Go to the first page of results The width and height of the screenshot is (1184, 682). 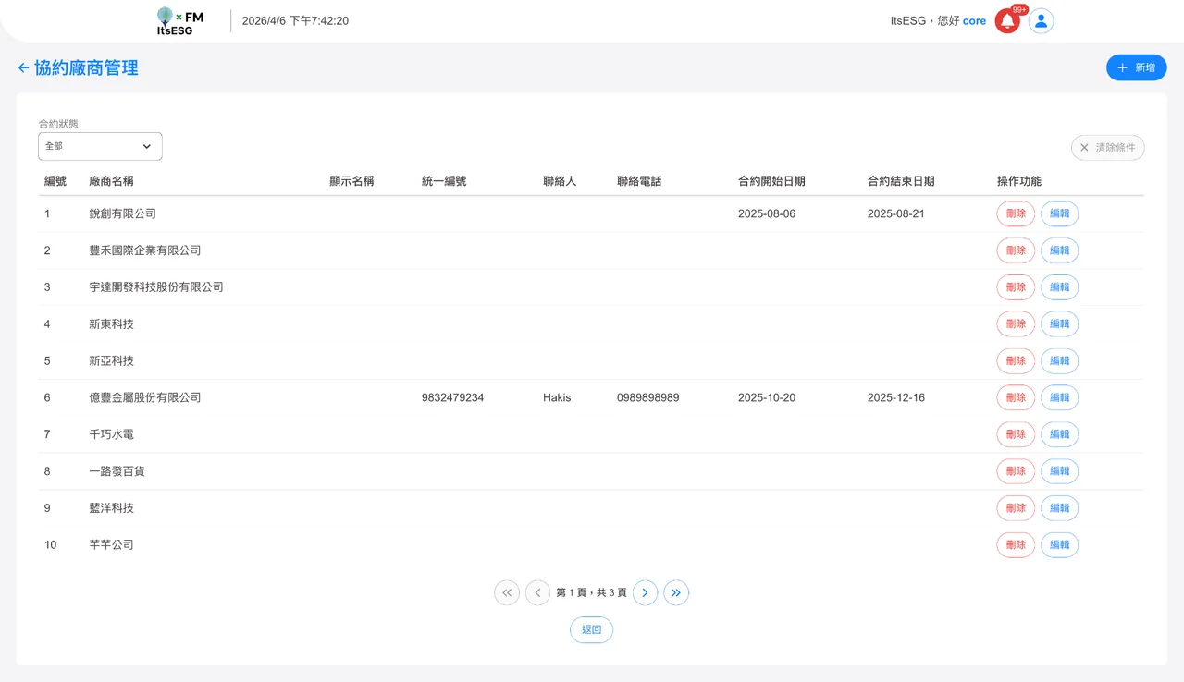tap(507, 592)
